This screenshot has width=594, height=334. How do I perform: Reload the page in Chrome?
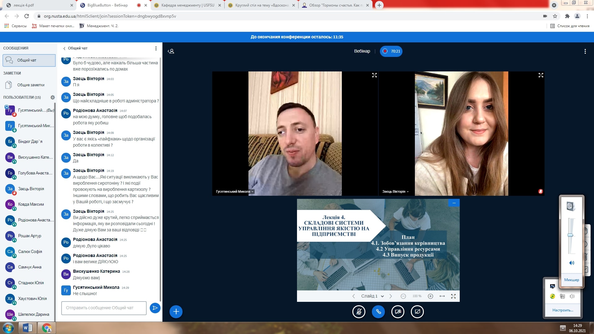pyautogui.click(x=27, y=16)
